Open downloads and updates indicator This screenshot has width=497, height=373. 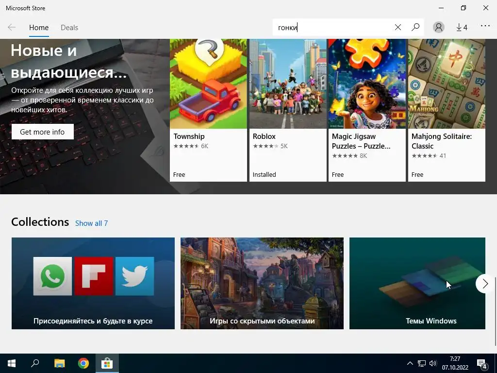(x=462, y=28)
